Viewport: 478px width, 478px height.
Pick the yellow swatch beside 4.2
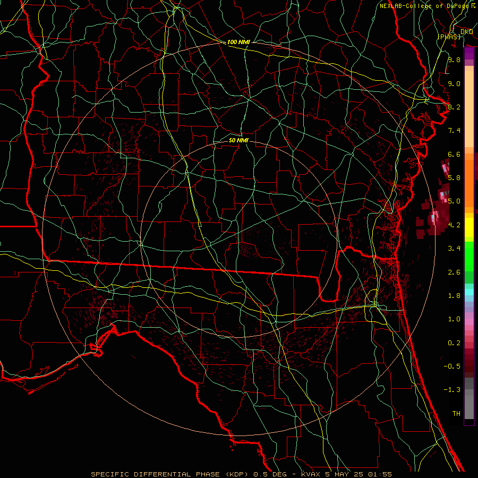[469, 227]
